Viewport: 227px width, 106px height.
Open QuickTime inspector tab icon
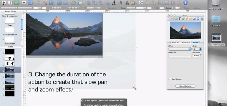[x=202, y=19]
